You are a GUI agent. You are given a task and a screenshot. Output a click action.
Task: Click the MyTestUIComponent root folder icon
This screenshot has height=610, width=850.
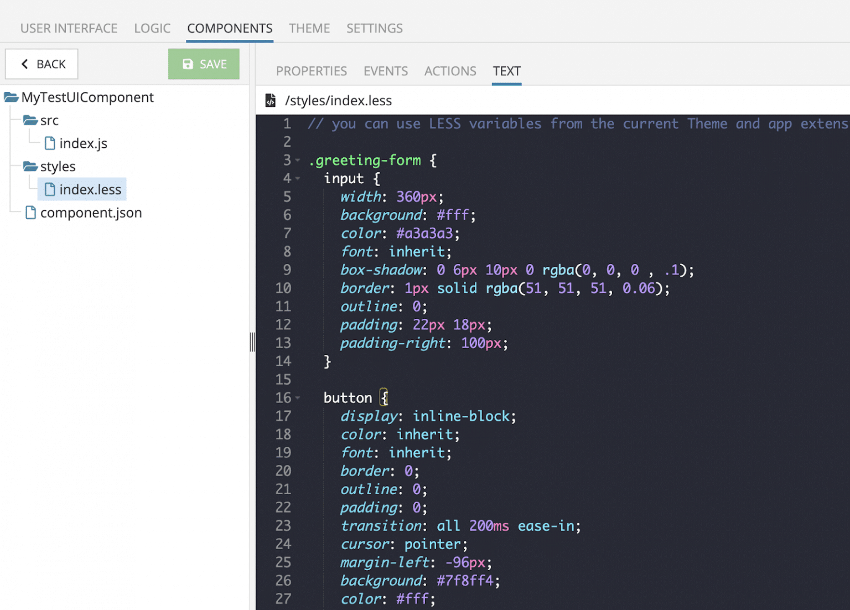click(x=11, y=97)
